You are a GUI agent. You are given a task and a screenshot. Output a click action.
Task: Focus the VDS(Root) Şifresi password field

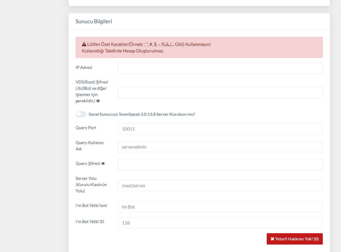coord(220,92)
